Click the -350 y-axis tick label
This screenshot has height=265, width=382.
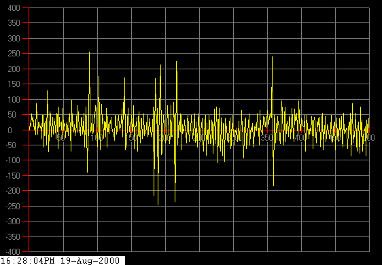(x=13, y=236)
